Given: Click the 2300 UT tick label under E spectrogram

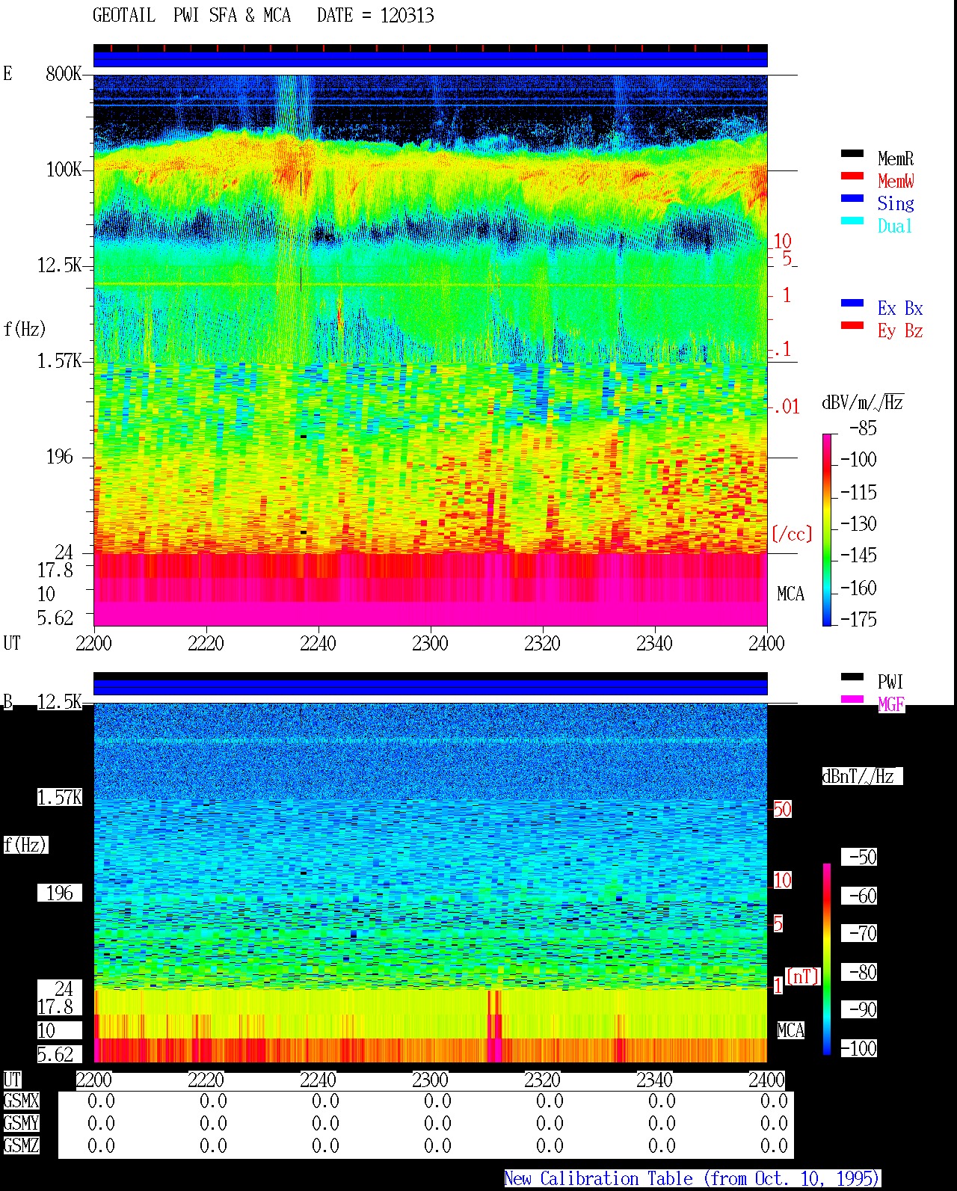Looking at the screenshot, I should click(430, 644).
